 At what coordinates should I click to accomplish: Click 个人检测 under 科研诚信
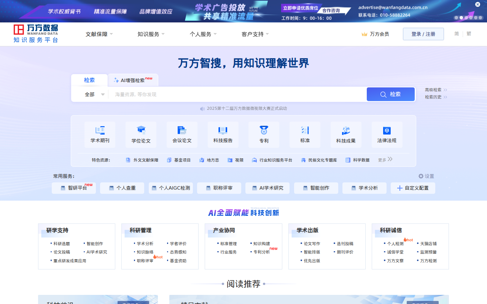395,244
